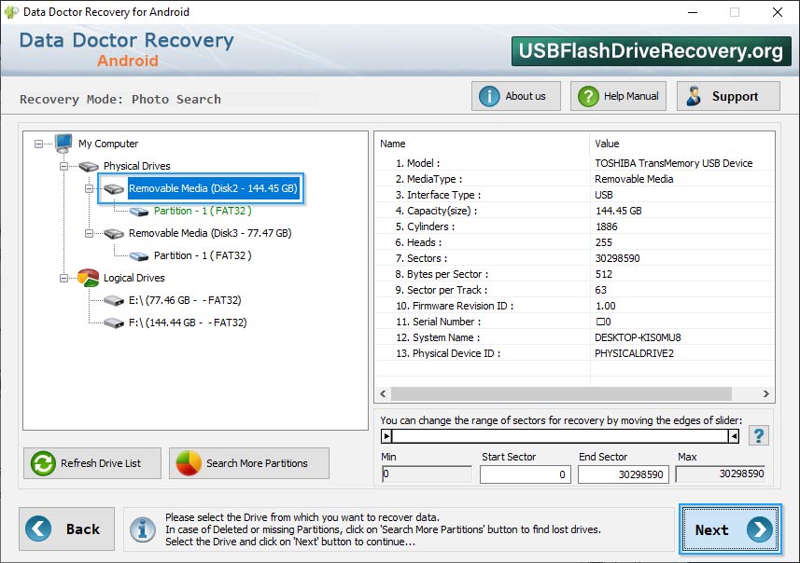The image size is (800, 563).
Task: Collapse the My Computer tree node
Action: coord(39,144)
